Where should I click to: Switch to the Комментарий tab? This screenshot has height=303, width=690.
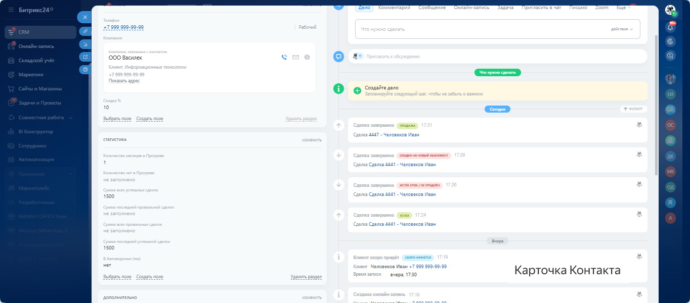(394, 8)
